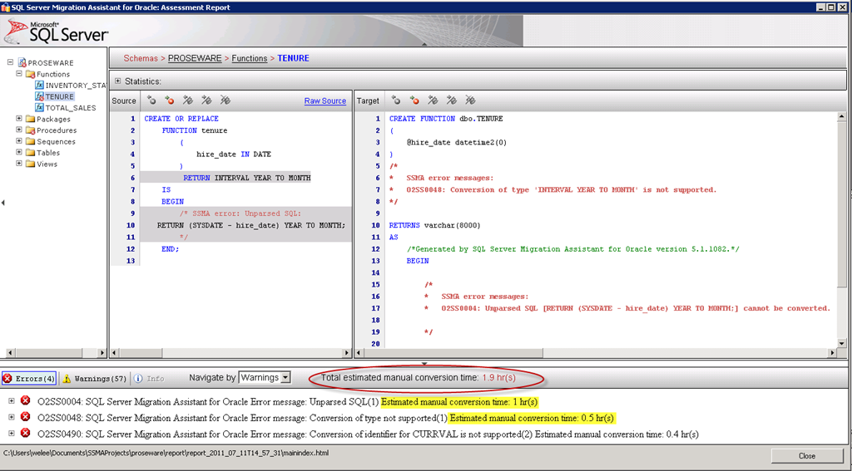Click the last icon in the Source pane toolbar
Viewport: 852px width, 471px height.
(225, 101)
